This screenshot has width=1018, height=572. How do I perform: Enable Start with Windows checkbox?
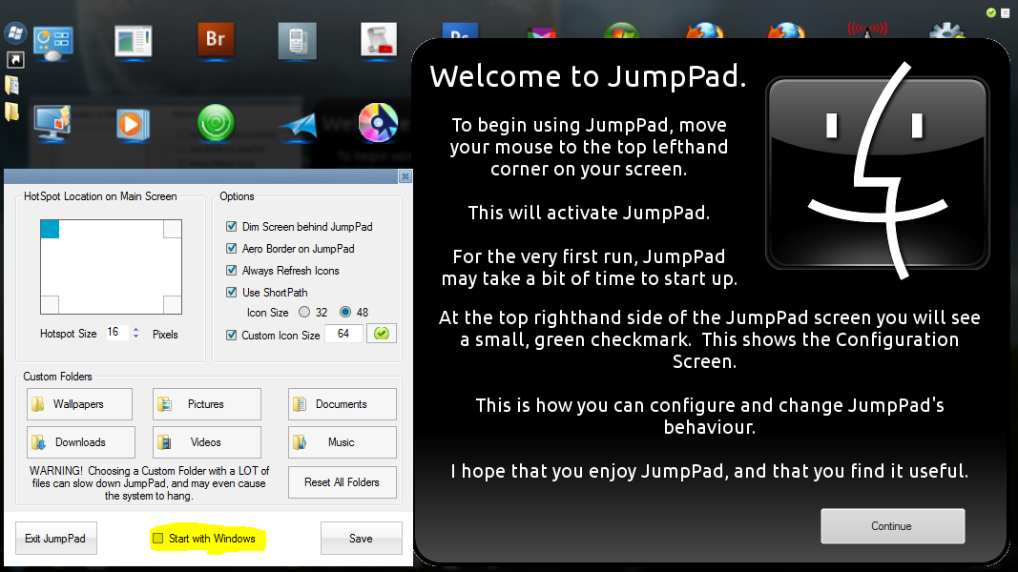click(x=157, y=539)
